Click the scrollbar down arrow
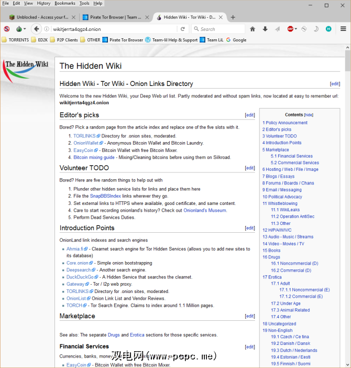Screen dimensions: 351x368 click(x=347, y=364)
